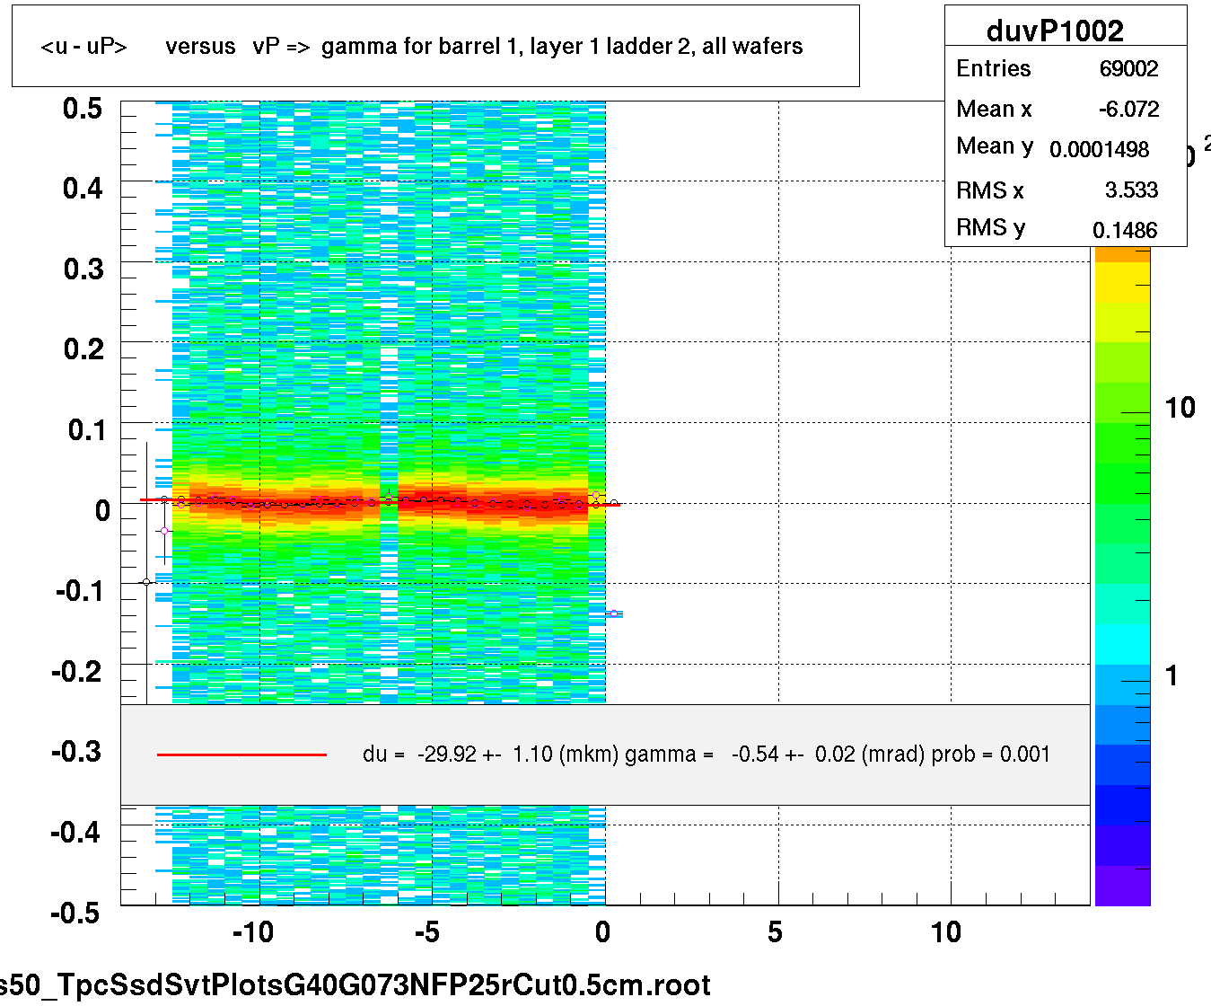Click the cyan band of color palette
Screen dimensions: 1211x1006
pyautogui.click(x=1122, y=645)
